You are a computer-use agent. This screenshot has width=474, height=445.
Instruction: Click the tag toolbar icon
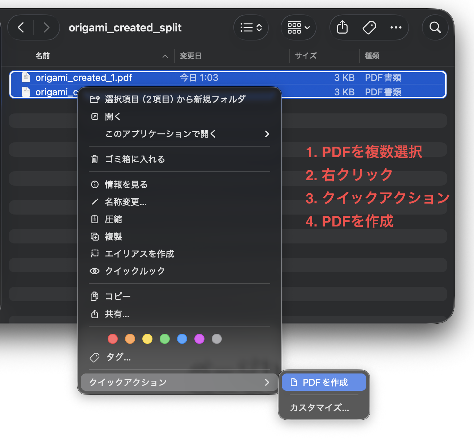pos(369,27)
